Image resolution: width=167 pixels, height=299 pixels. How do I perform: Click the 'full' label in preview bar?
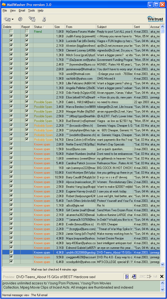(155, 277)
